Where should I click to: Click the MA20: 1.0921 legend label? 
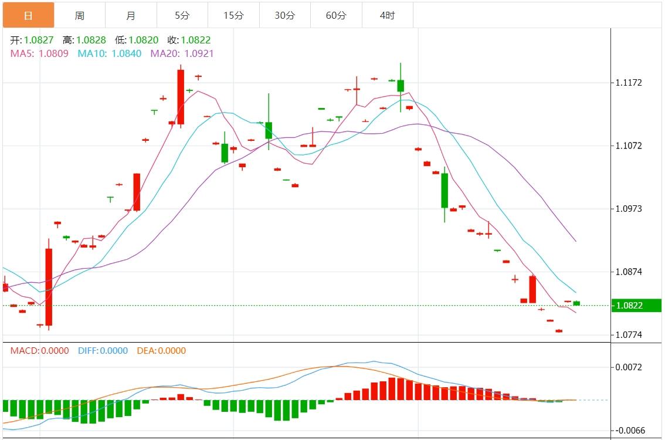[182, 53]
